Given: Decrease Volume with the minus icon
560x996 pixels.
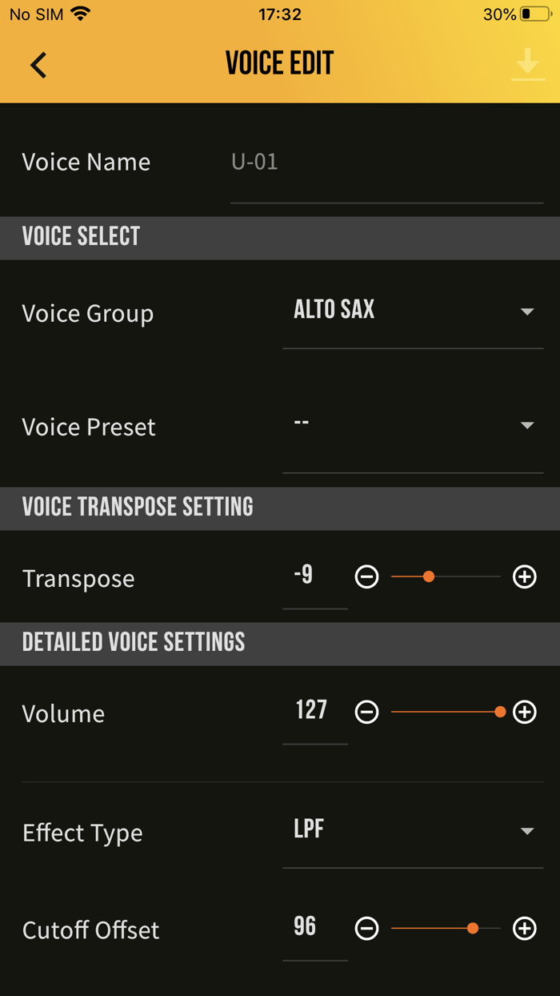Looking at the screenshot, I should coord(366,711).
